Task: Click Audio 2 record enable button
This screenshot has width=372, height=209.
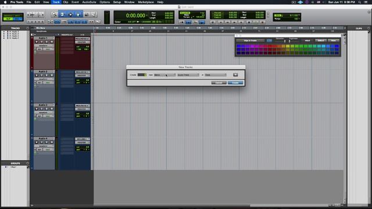Action: tap(37, 75)
